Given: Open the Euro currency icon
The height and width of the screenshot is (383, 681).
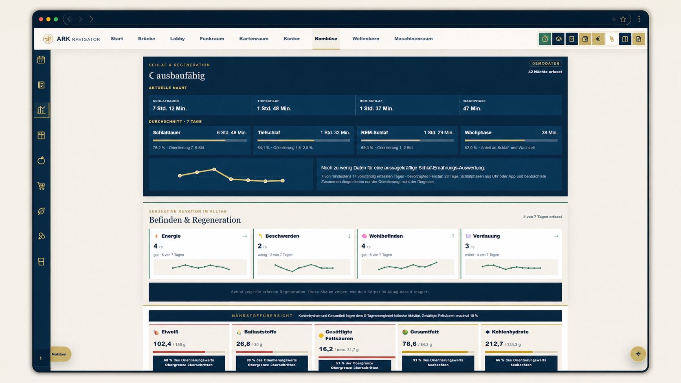Looking at the screenshot, I should 598,39.
